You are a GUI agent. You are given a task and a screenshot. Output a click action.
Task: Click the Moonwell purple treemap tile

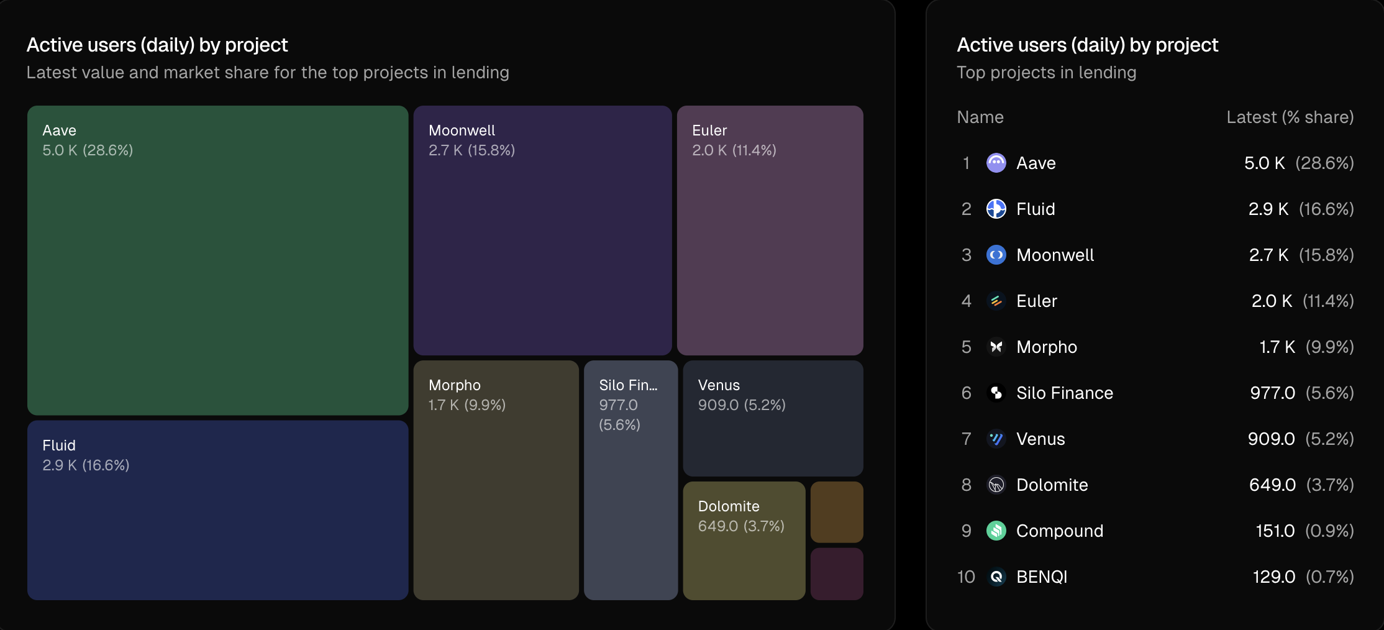(542, 231)
